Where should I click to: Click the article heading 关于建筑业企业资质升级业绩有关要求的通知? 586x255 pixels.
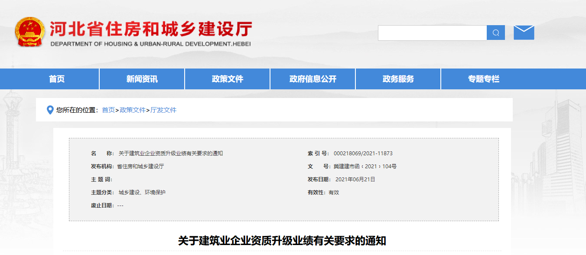pyautogui.click(x=282, y=241)
